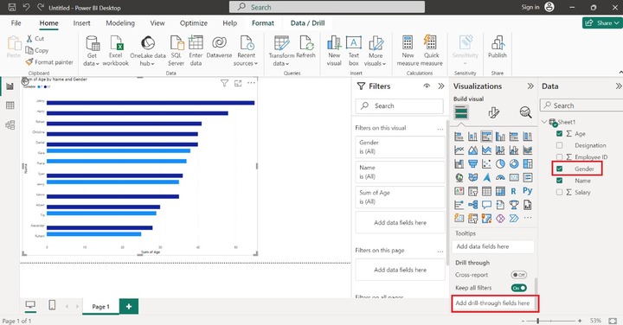This screenshot has height=325, width=623.
Task: Click the Refresh button
Action: [306, 47]
